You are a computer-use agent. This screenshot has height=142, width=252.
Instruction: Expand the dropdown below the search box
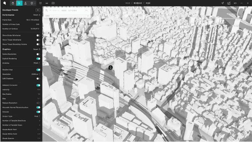pyautogui.click(x=67, y=16)
